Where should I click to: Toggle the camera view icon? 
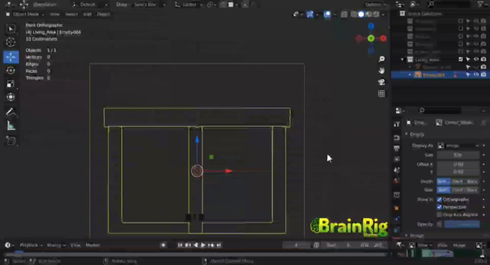[381, 82]
